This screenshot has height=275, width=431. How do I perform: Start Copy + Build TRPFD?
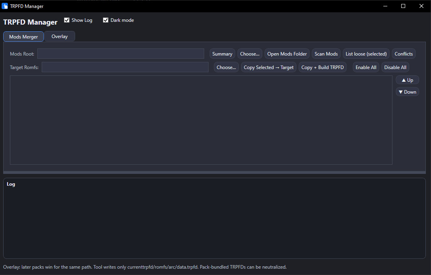pyautogui.click(x=322, y=67)
